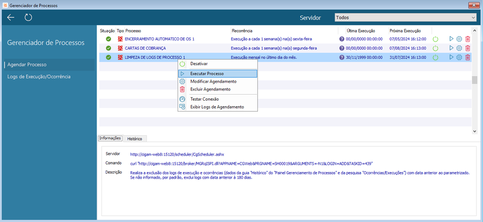Click type icon of ENCERRAMENTO AUTOMATICO DE OS 1

[x=120, y=39]
